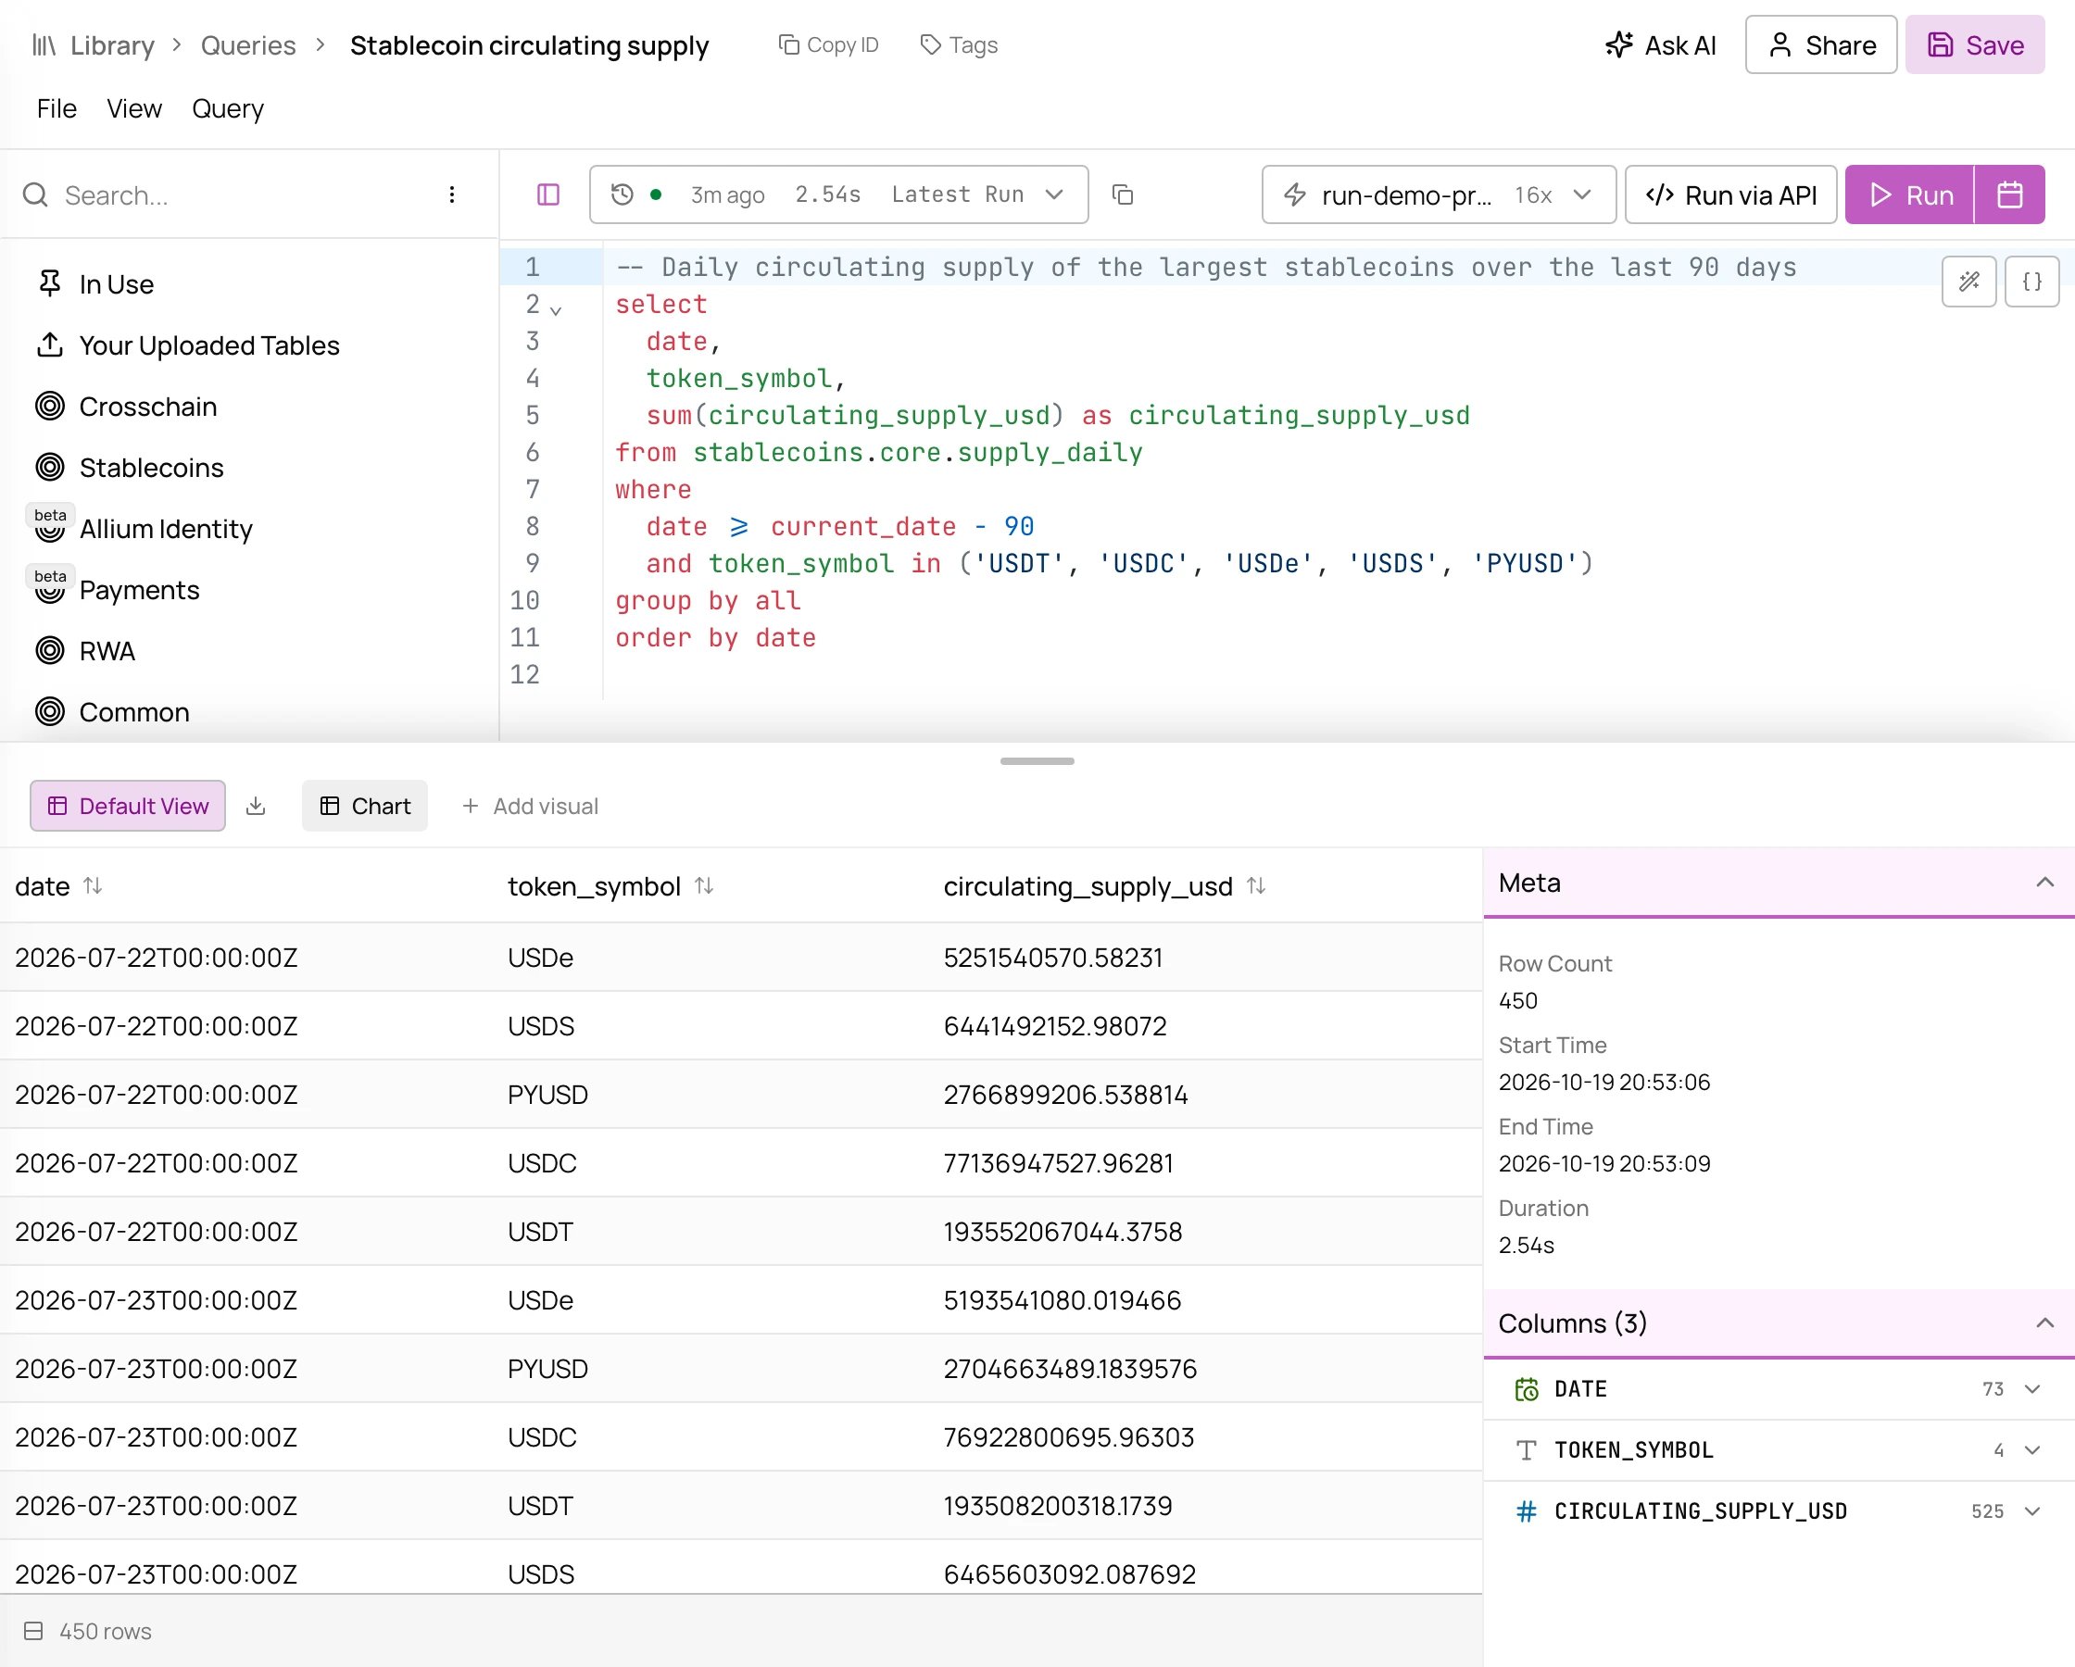Screen dimensions: 2075x1667
Task: Click the curly braces parameters icon
Action: click(2031, 281)
